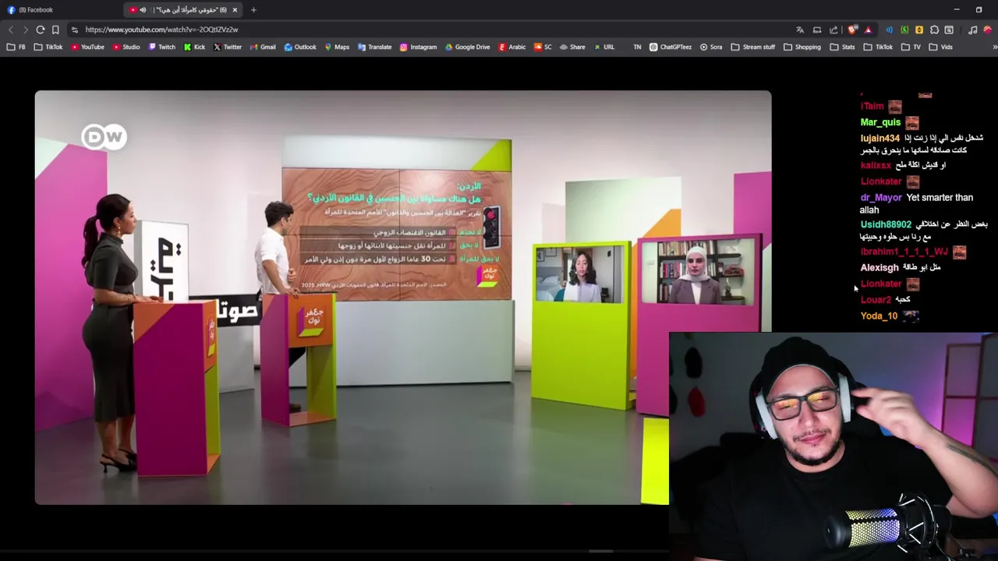Go back to the previous page
The image size is (998, 561).
(x=11, y=30)
